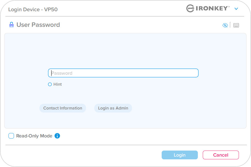Open the virtual keyboard icon
Screen dimensions: 251x167
click(x=236, y=25)
